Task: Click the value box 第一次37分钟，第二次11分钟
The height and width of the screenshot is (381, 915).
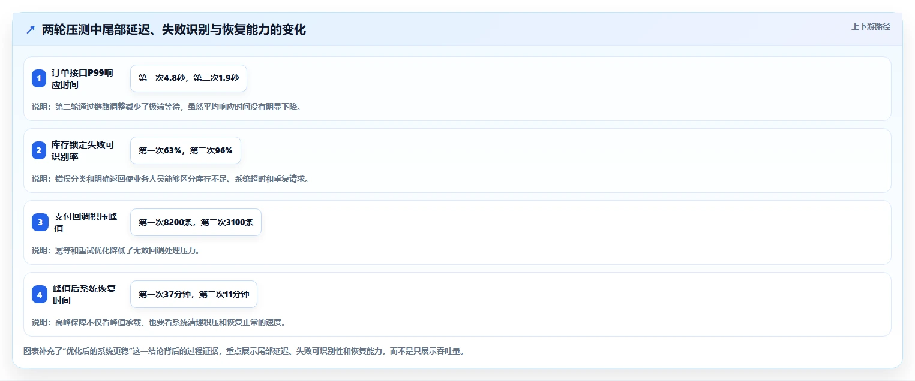Action: 194,294
